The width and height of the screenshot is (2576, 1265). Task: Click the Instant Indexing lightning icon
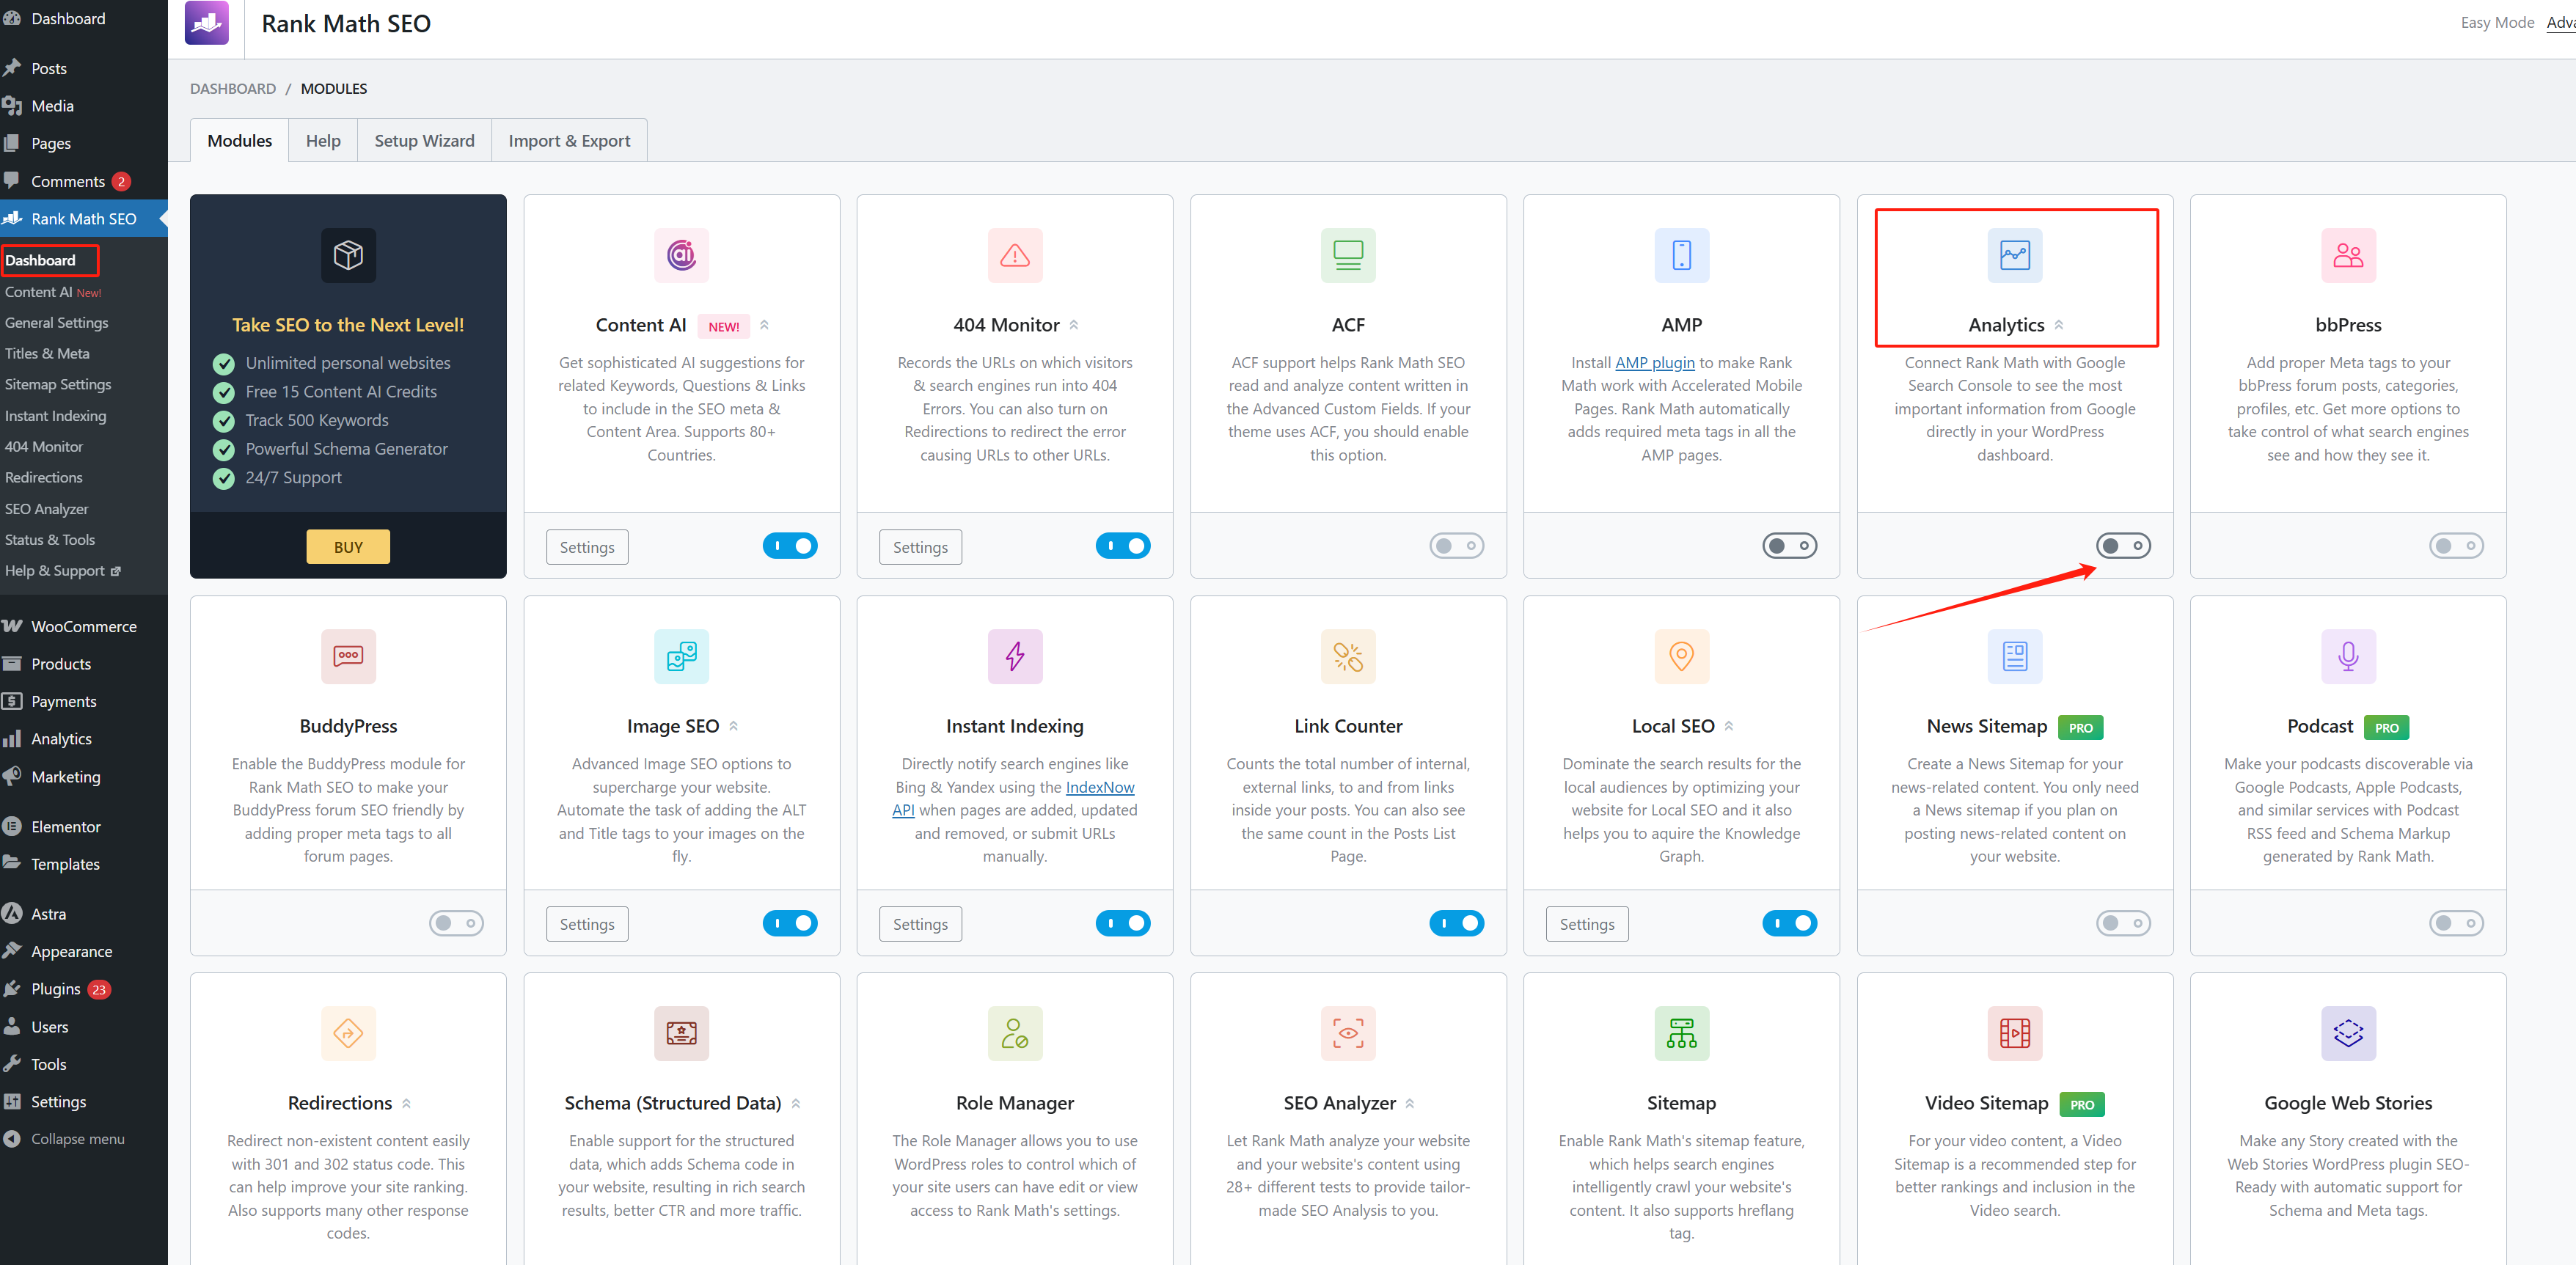pyautogui.click(x=1014, y=656)
